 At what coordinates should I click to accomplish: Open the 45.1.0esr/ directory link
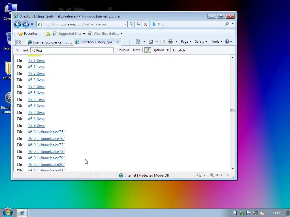tap(37, 60)
